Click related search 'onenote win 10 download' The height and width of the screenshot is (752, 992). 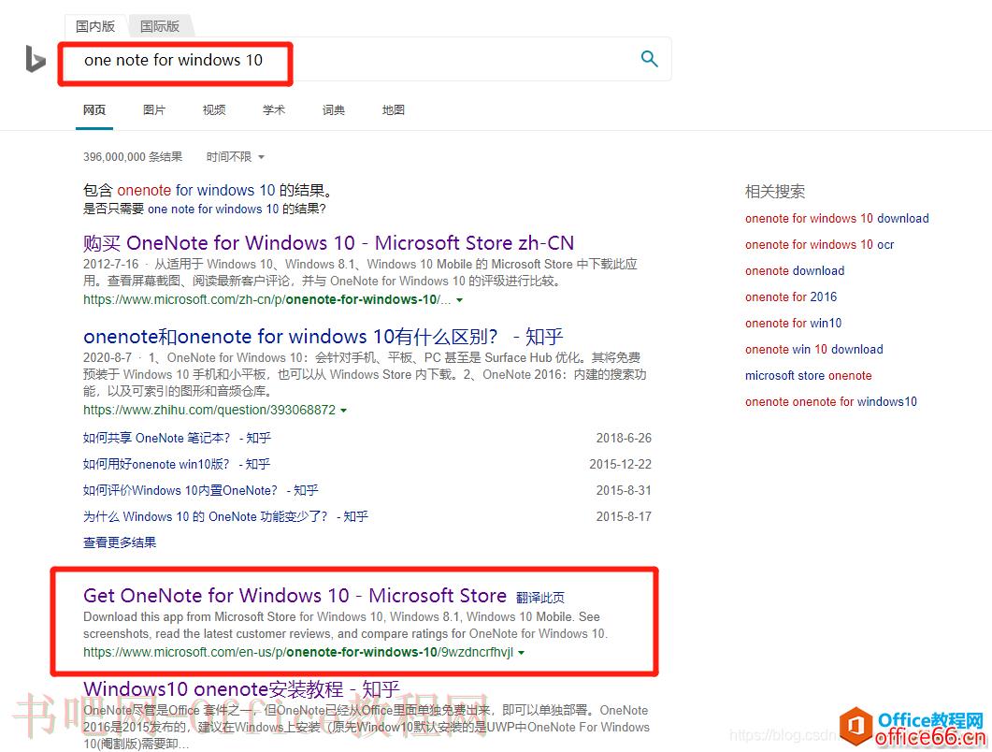coord(813,350)
